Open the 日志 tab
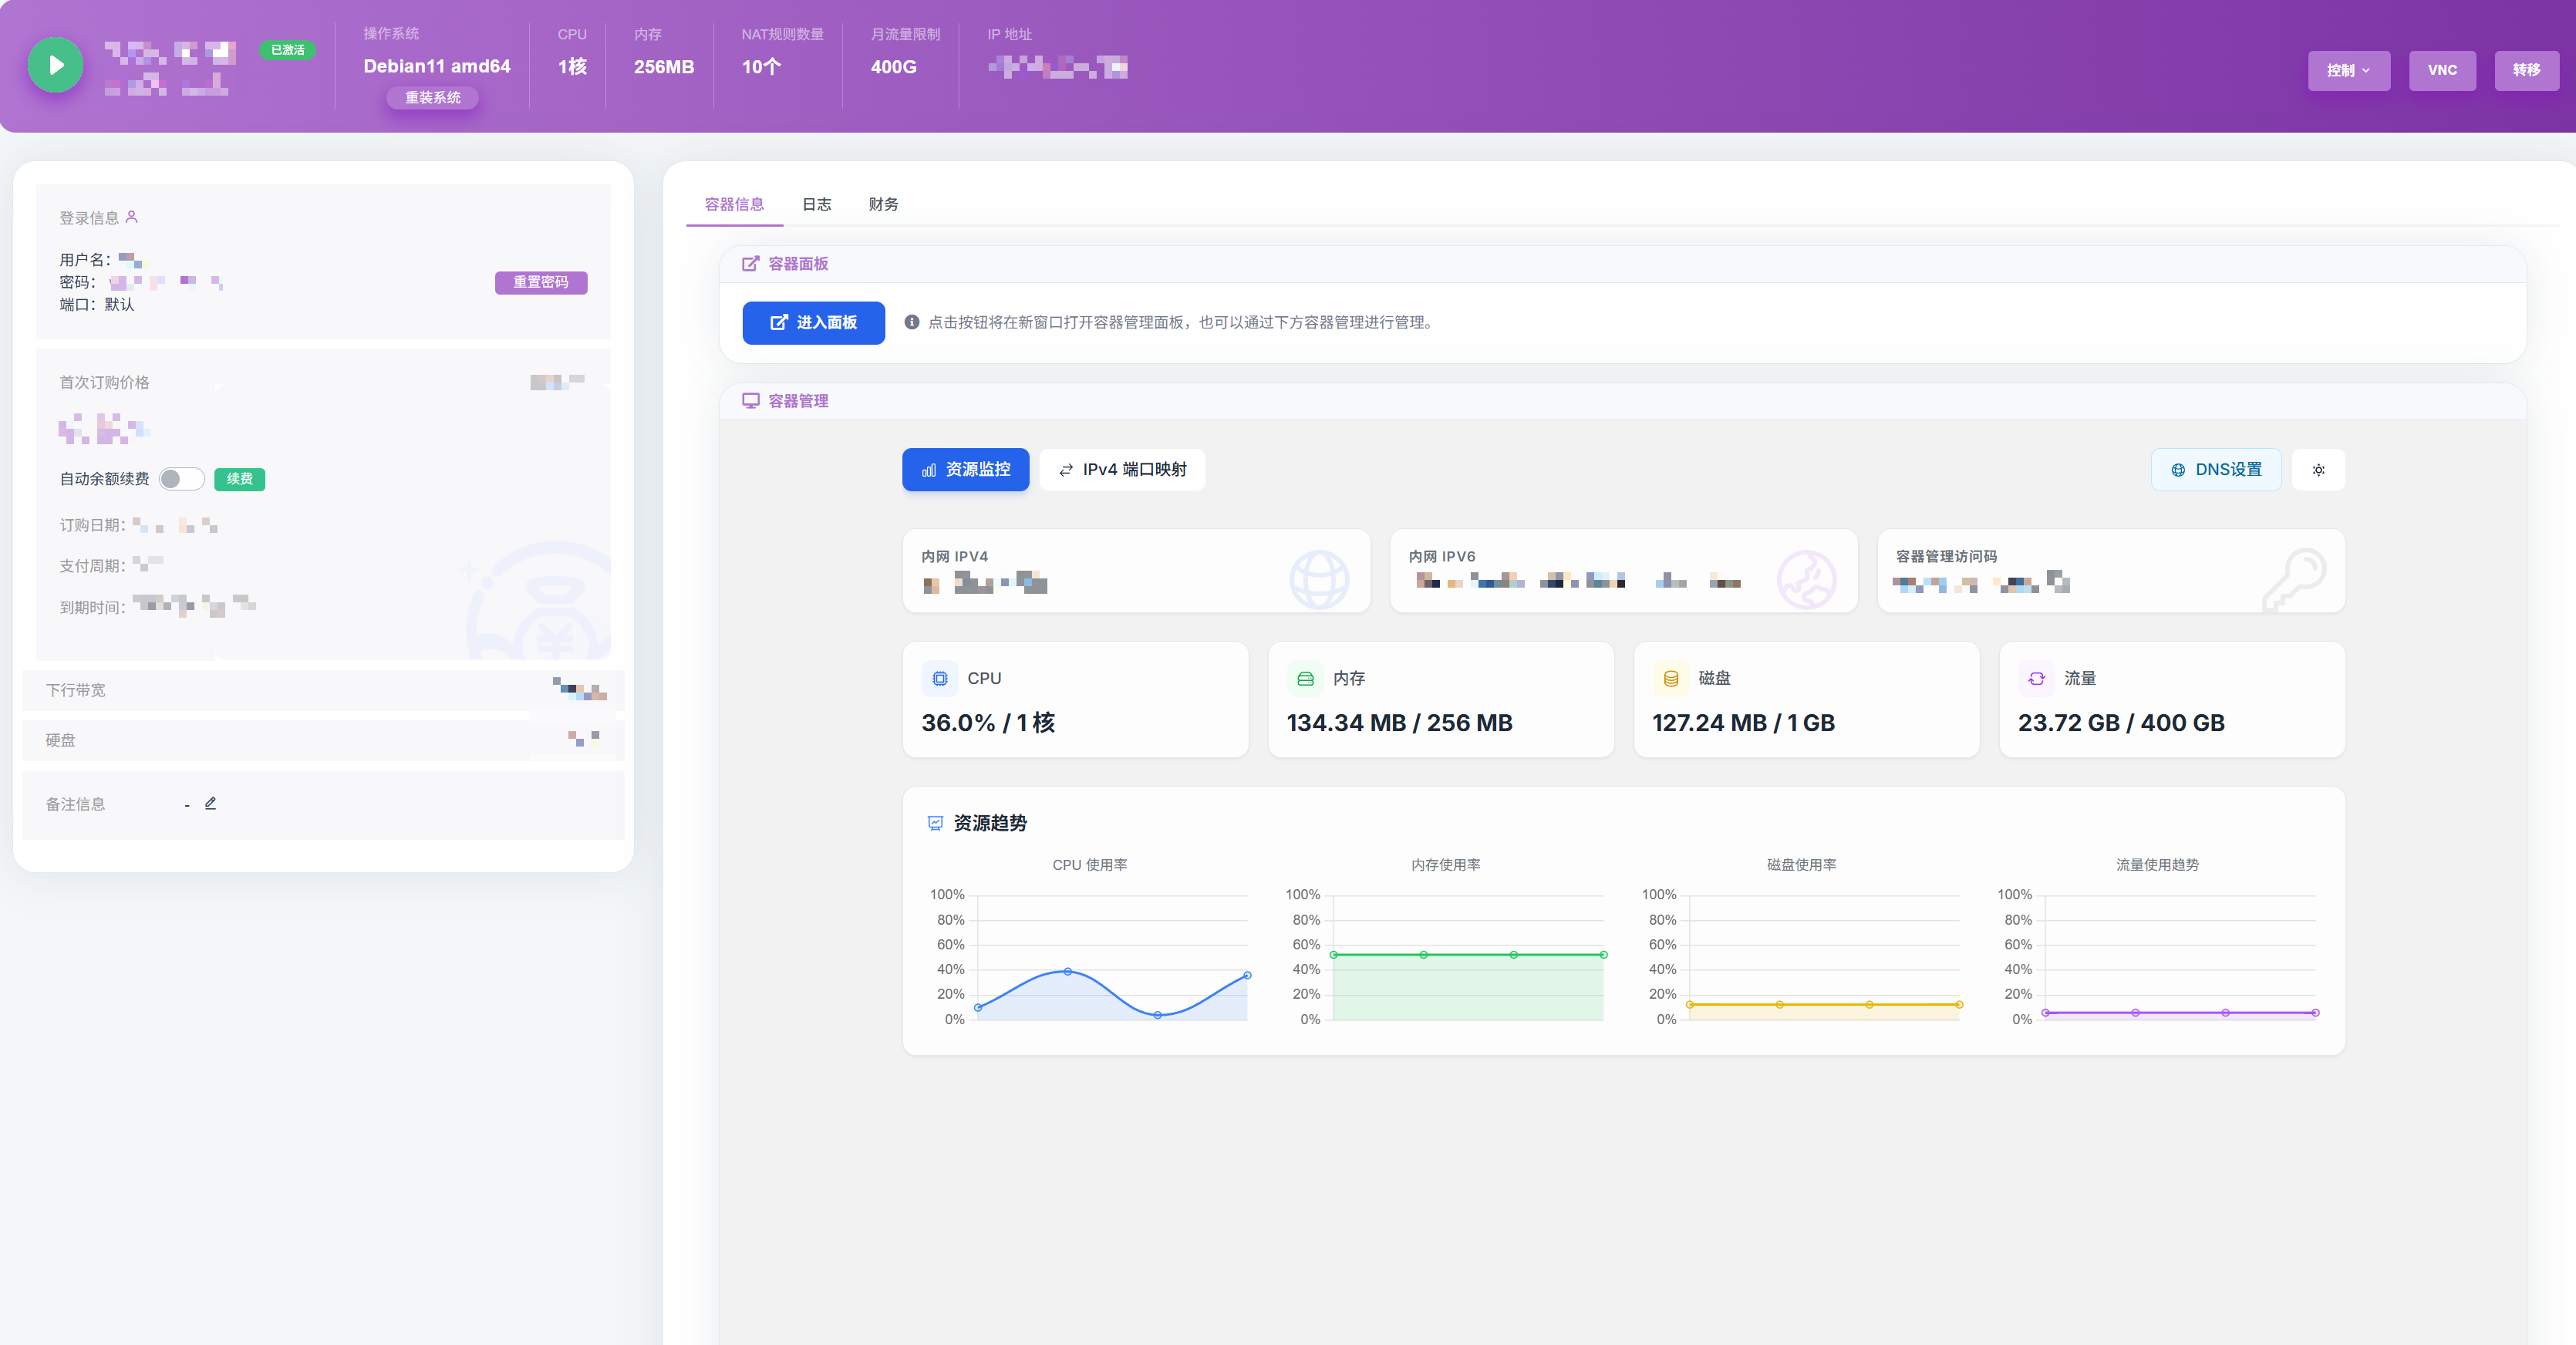Image resolution: width=2576 pixels, height=1345 pixels. pos(817,204)
